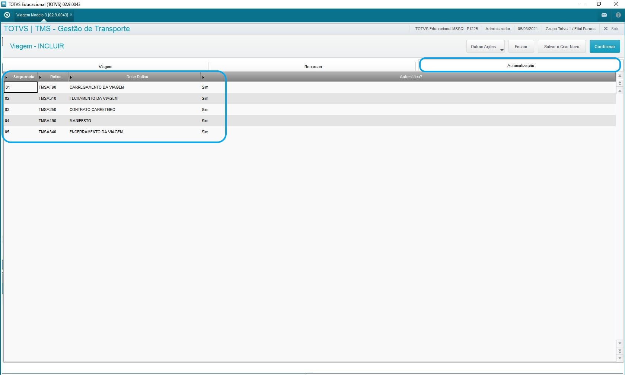Click the Desc Rotina column header arrow

coord(71,77)
